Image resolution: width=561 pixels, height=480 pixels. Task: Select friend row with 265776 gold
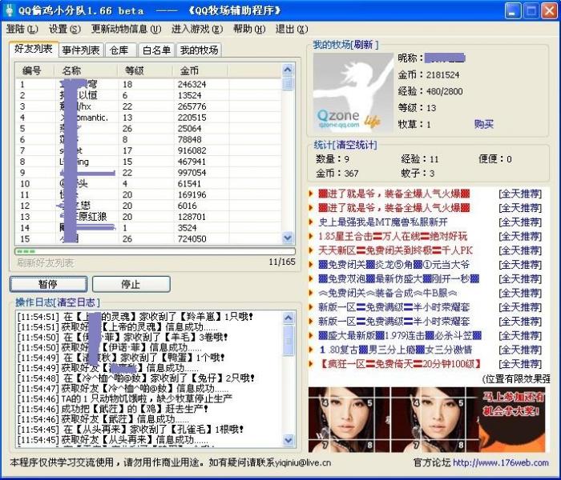[x=148, y=106]
